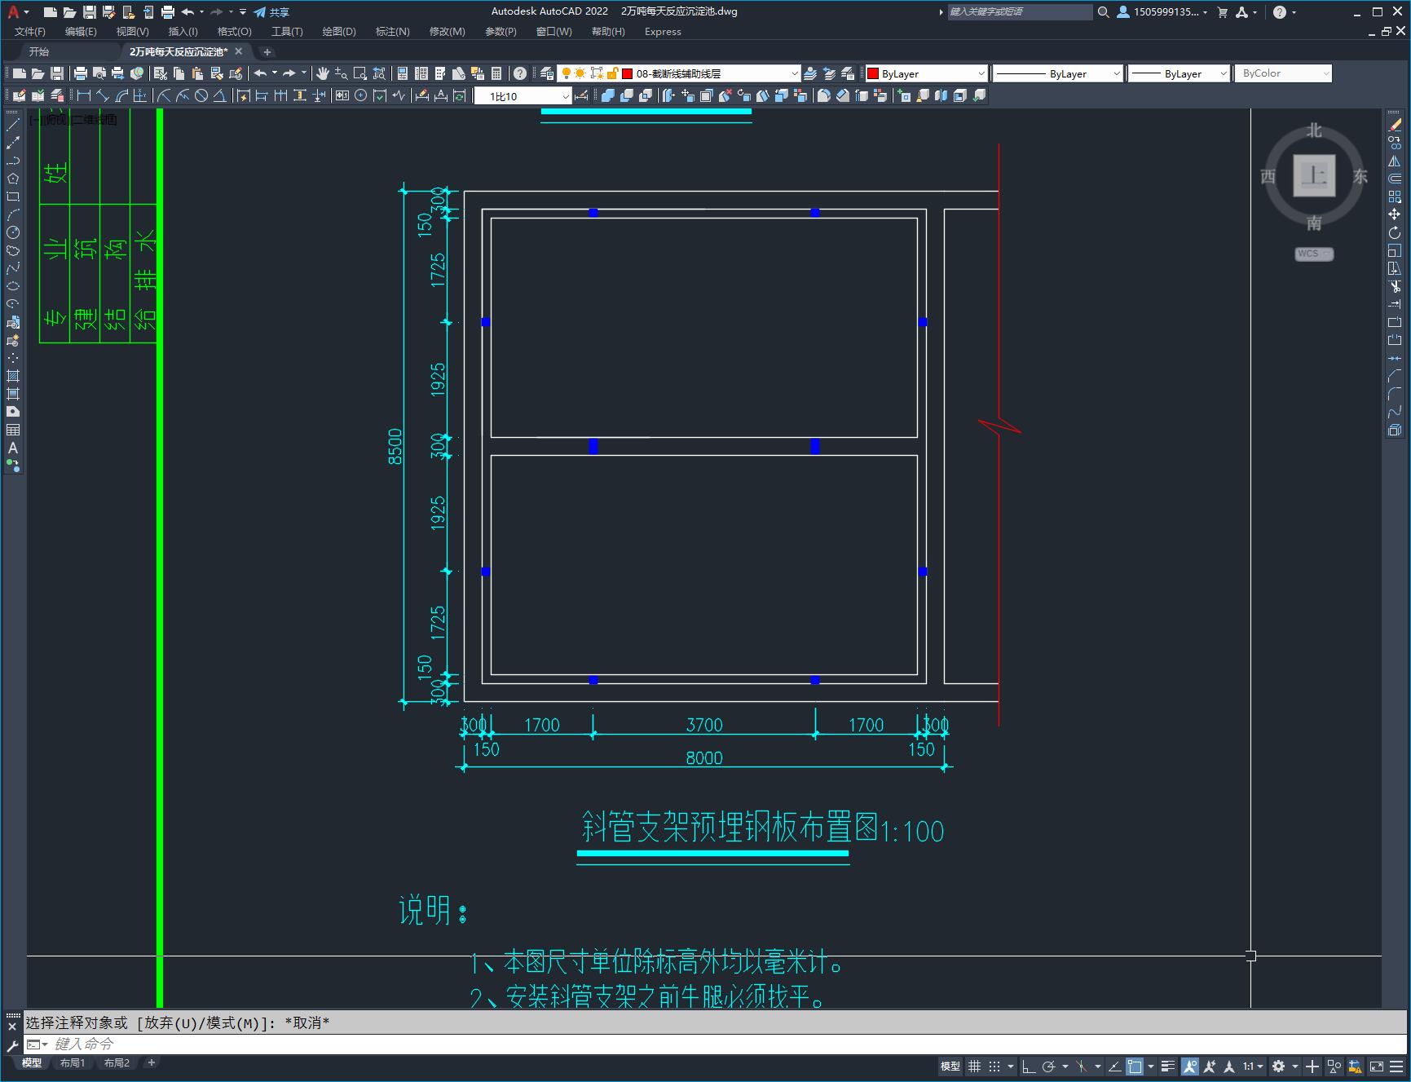Open the Help question mark toolbar icon
Screen dimensions: 1411x1082
(x=520, y=73)
